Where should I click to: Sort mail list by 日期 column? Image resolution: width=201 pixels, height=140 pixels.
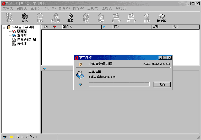tap(162, 27)
